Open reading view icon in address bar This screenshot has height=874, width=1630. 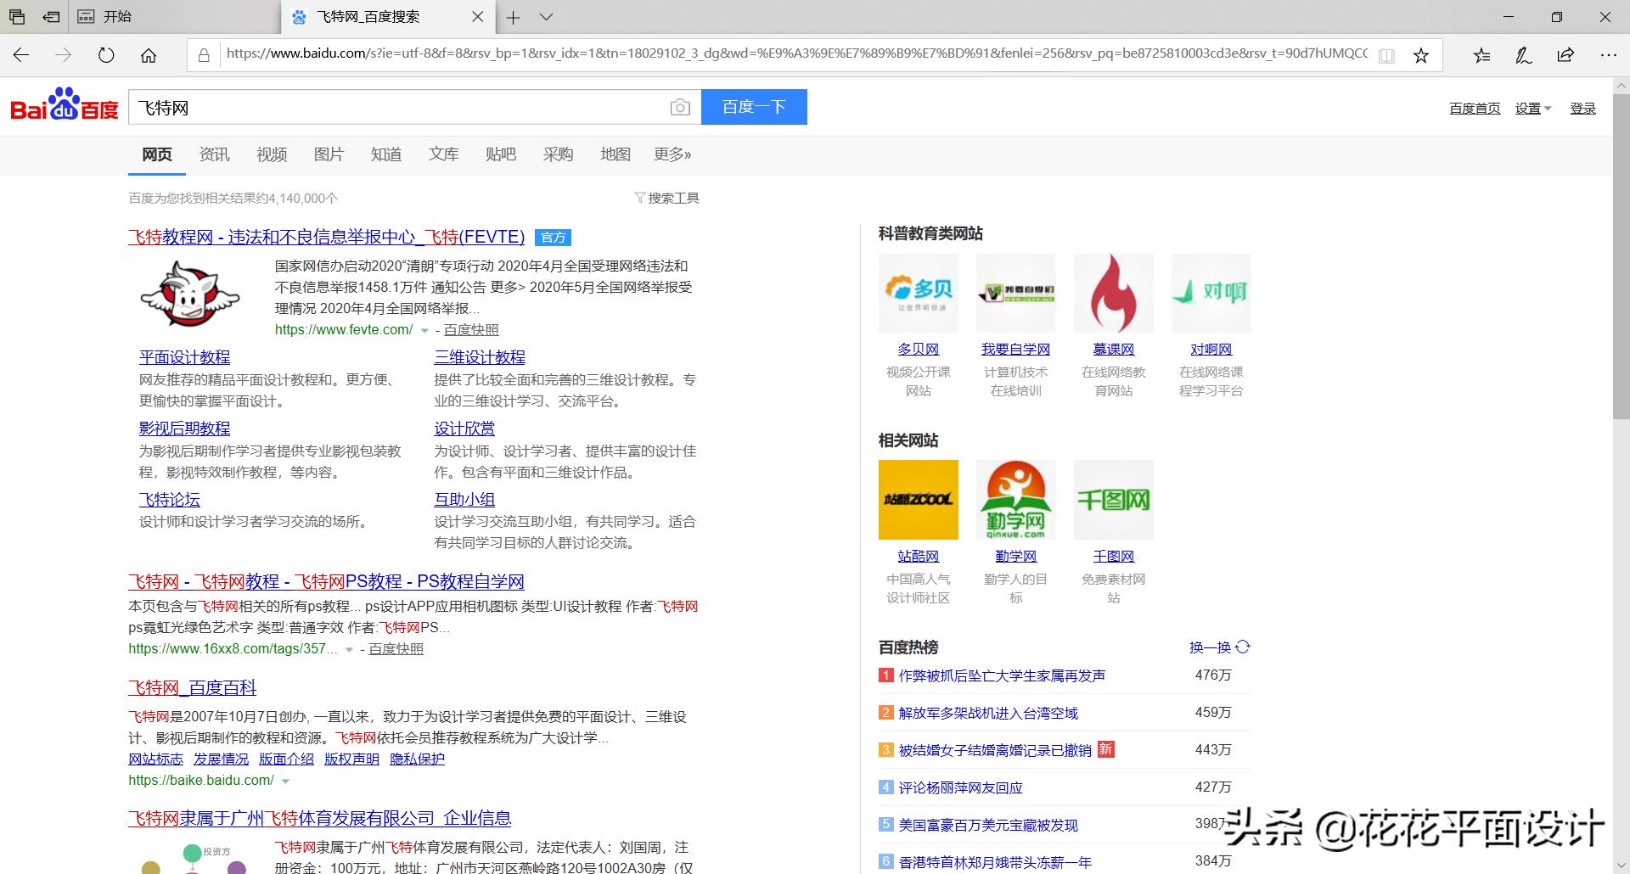click(x=1386, y=55)
